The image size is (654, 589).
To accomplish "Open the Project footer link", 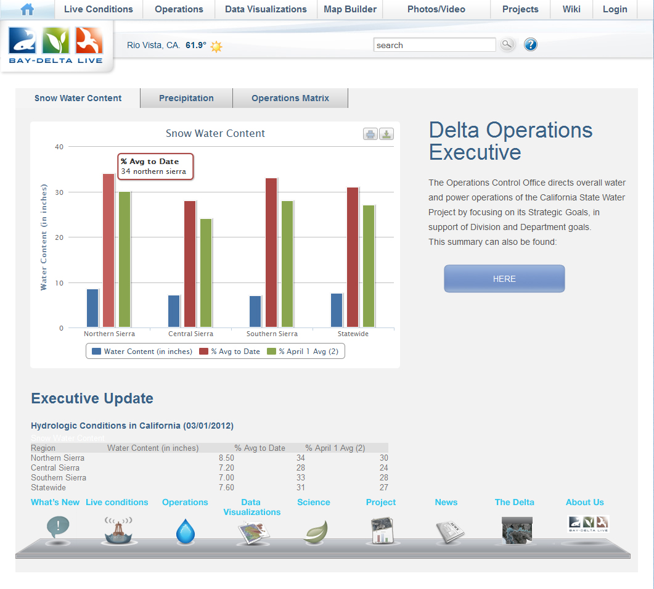I will [381, 502].
